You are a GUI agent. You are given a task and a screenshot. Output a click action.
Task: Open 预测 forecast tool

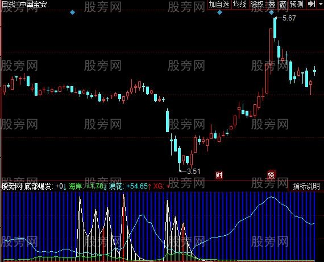pos(296,4)
